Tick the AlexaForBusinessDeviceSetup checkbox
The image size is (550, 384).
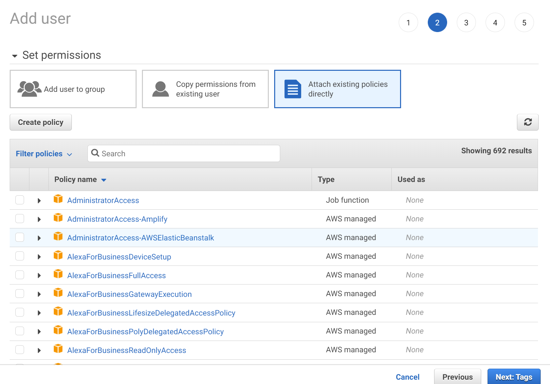[20, 256]
